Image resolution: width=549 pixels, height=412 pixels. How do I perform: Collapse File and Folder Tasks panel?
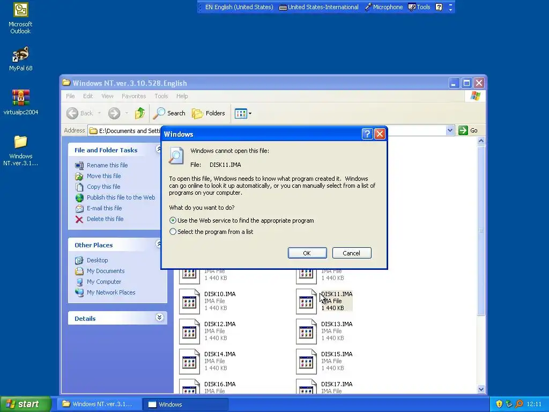point(159,149)
